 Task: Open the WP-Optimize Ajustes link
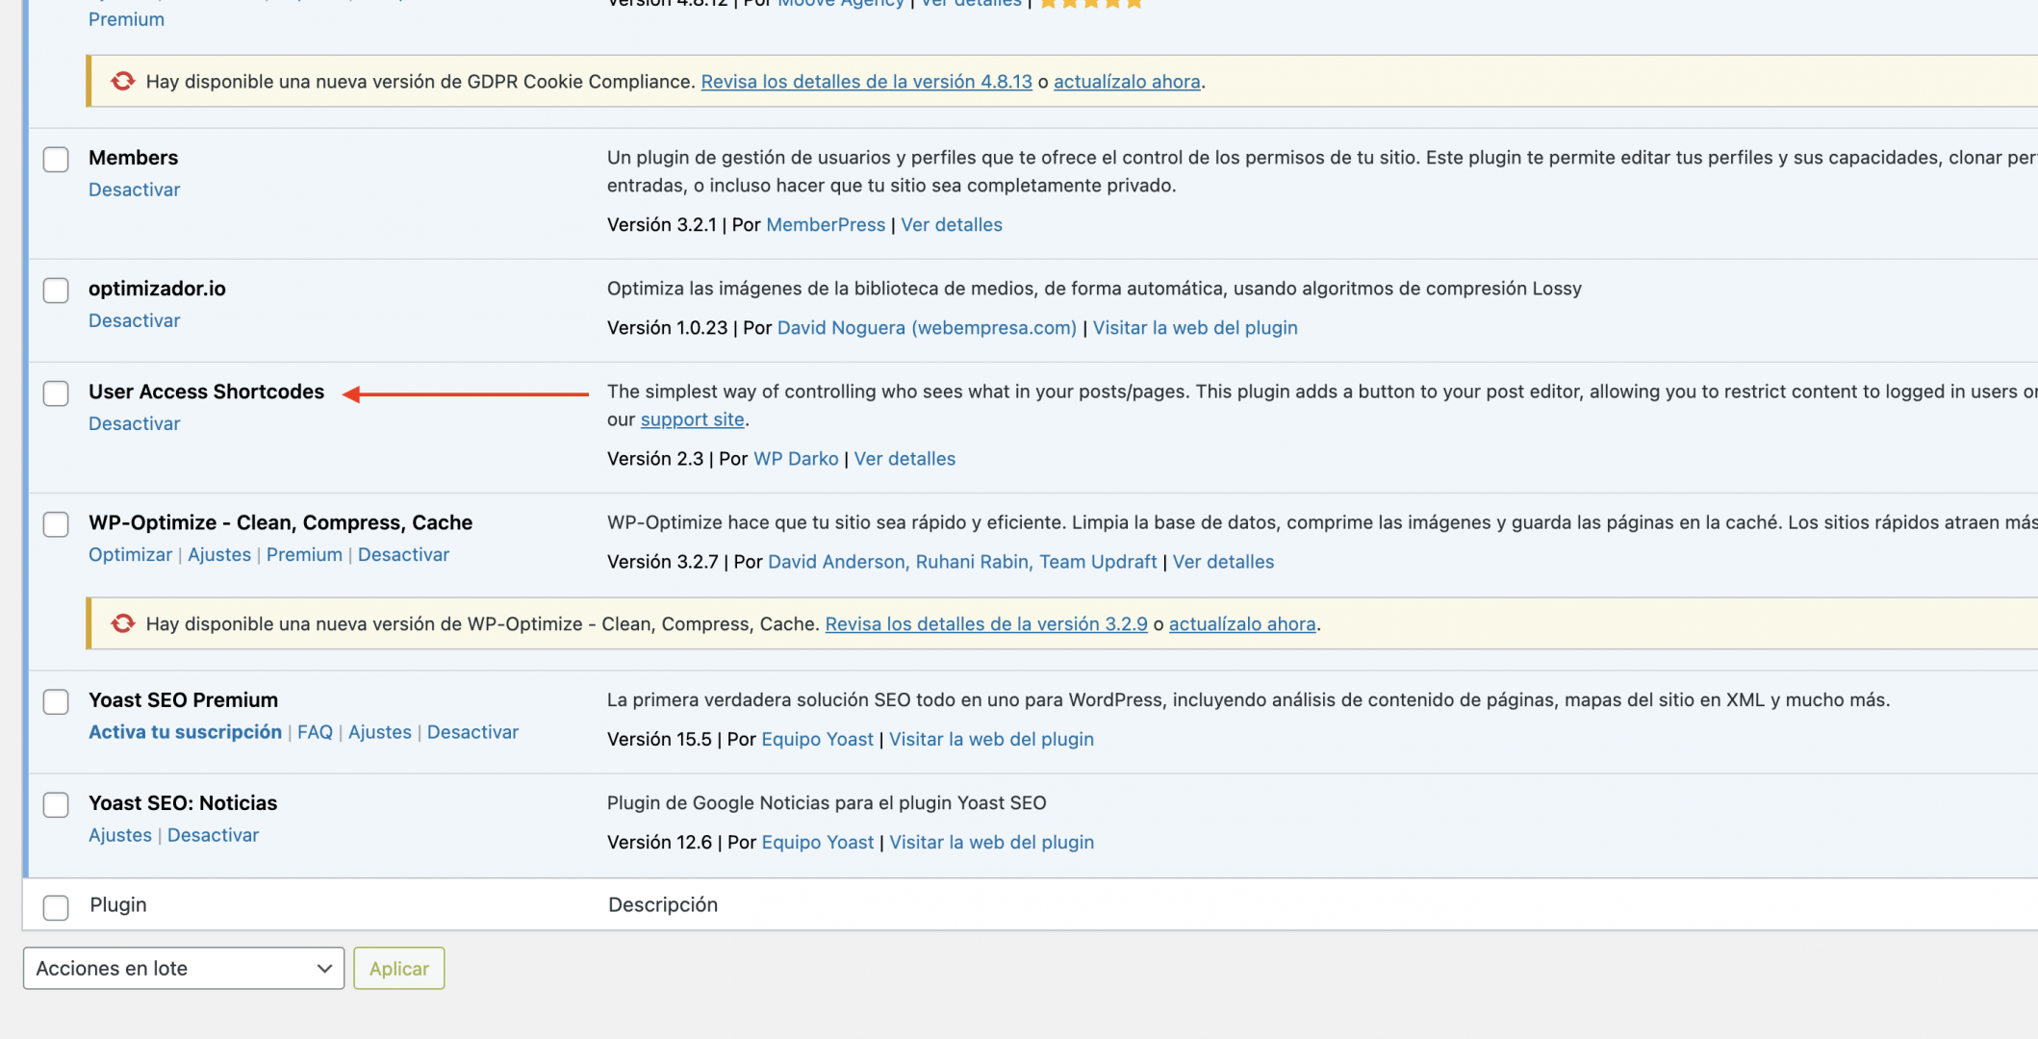219,554
